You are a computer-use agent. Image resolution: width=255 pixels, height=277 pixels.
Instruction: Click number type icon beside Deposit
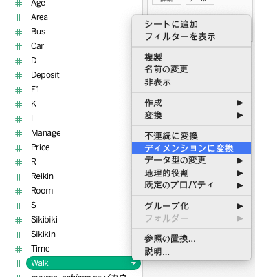click(x=19, y=76)
